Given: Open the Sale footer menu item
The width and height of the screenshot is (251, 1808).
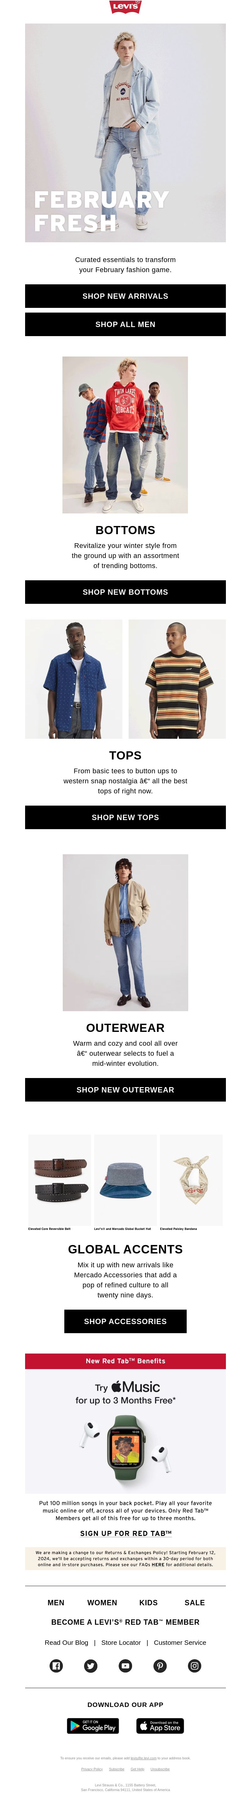Looking at the screenshot, I should click(x=195, y=1602).
